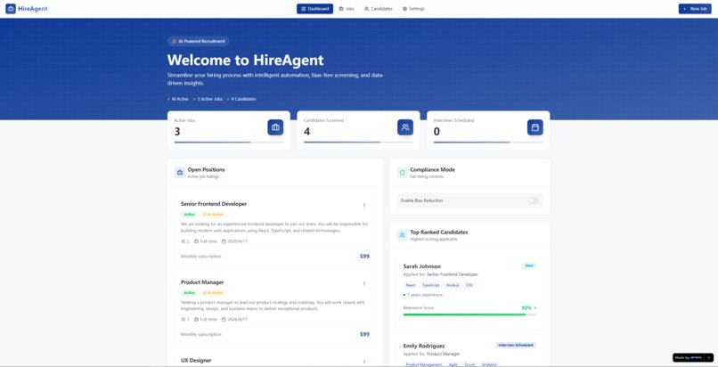
Task: Open UX Designer job options menu
Action: tap(364, 362)
